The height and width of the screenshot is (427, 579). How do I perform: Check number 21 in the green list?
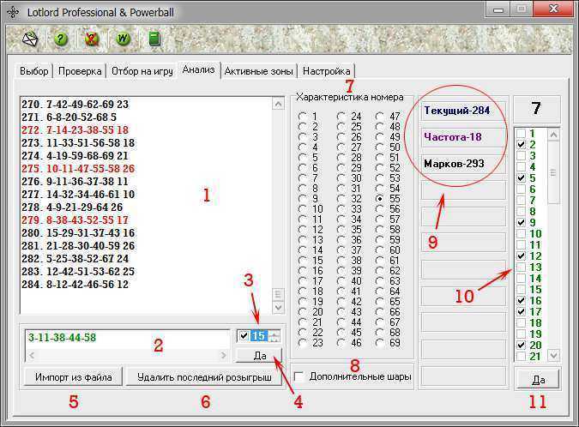click(521, 356)
